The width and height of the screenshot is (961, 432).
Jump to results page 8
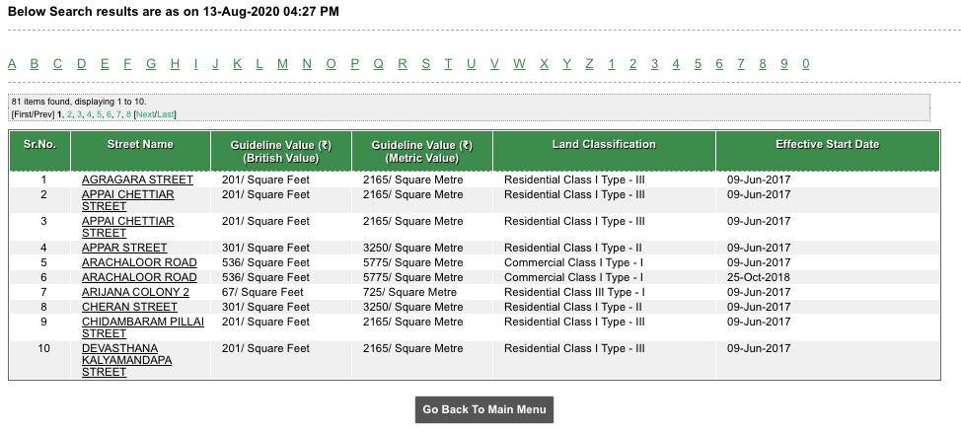point(128,114)
